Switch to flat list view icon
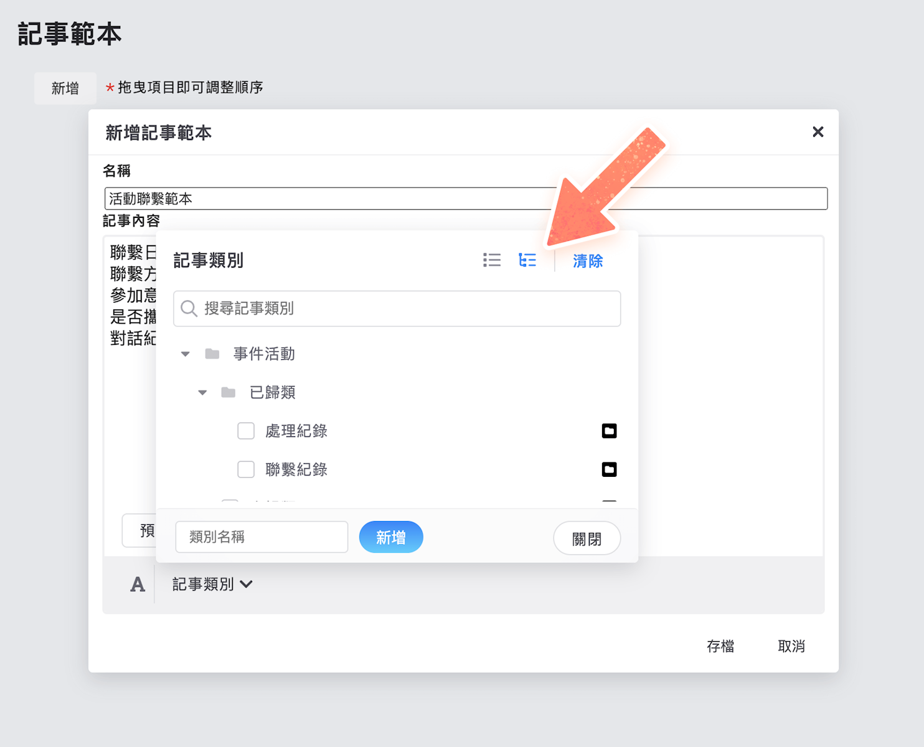The height and width of the screenshot is (747, 924). point(492,260)
